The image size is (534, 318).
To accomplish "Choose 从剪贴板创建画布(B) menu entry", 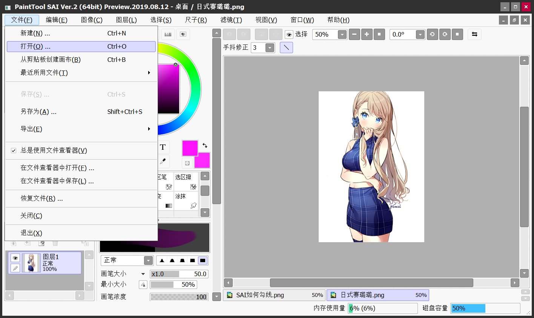I will point(81,60).
